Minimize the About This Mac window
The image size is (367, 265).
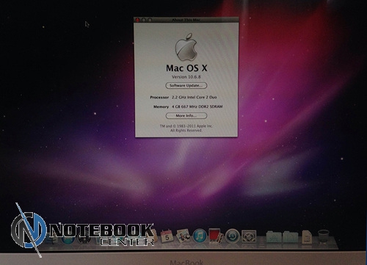click(x=144, y=20)
